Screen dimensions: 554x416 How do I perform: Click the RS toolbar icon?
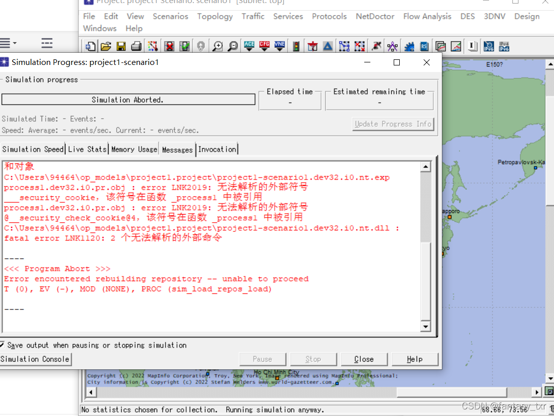pos(424,46)
